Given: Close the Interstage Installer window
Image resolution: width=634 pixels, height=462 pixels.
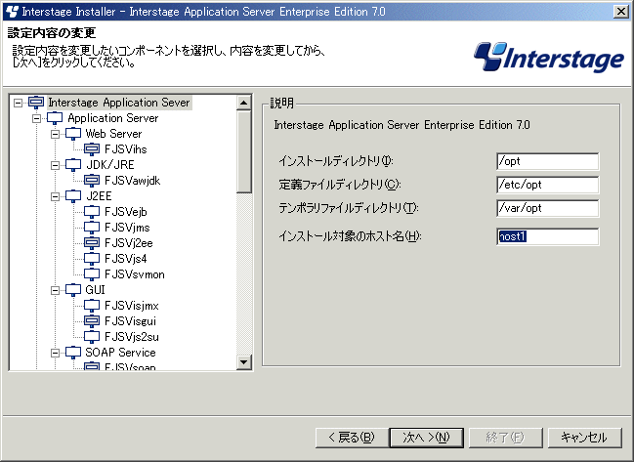Looking at the screenshot, I should coord(620,12).
